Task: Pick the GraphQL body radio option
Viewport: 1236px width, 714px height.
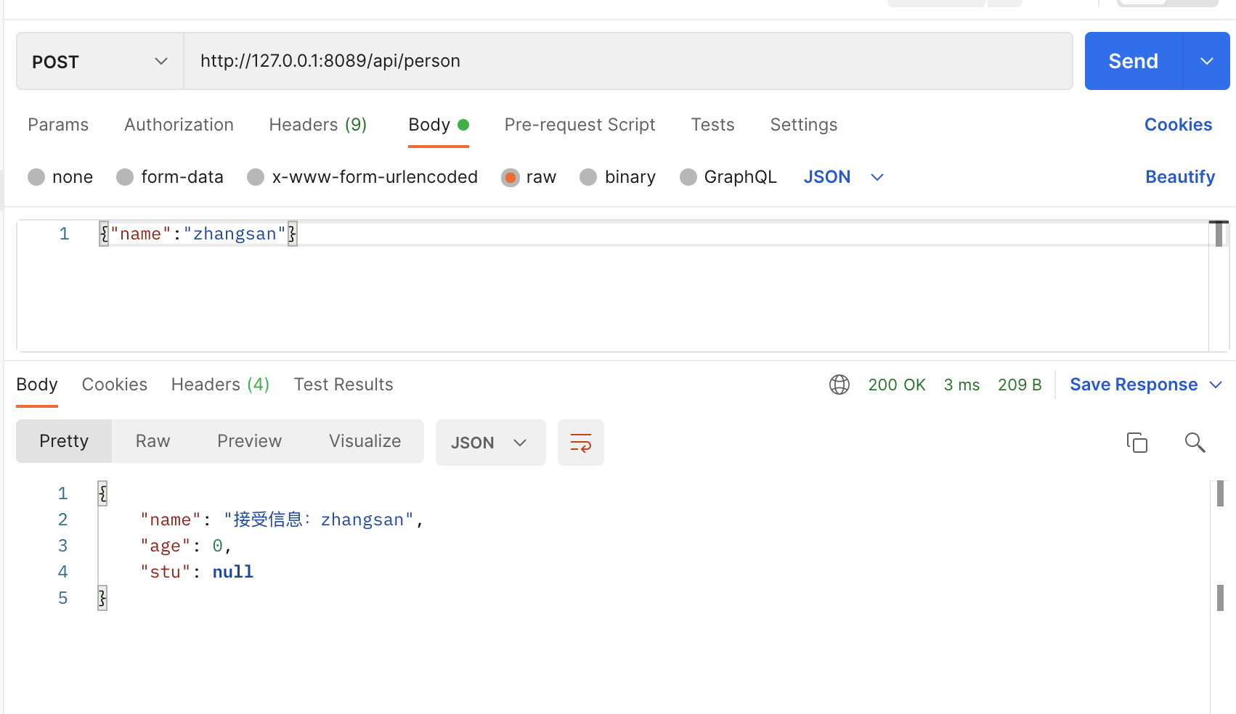Action: [688, 178]
